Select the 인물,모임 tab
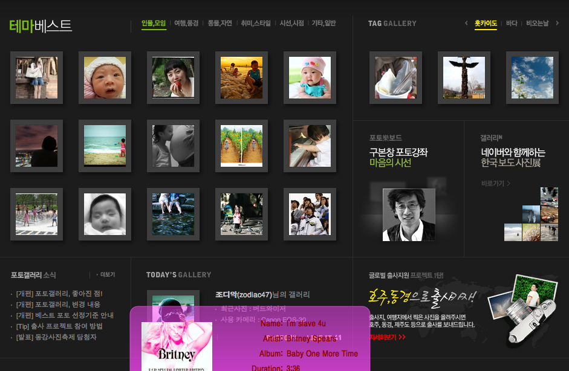Image resolution: width=569 pixels, height=371 pixels. coord(154,23)
